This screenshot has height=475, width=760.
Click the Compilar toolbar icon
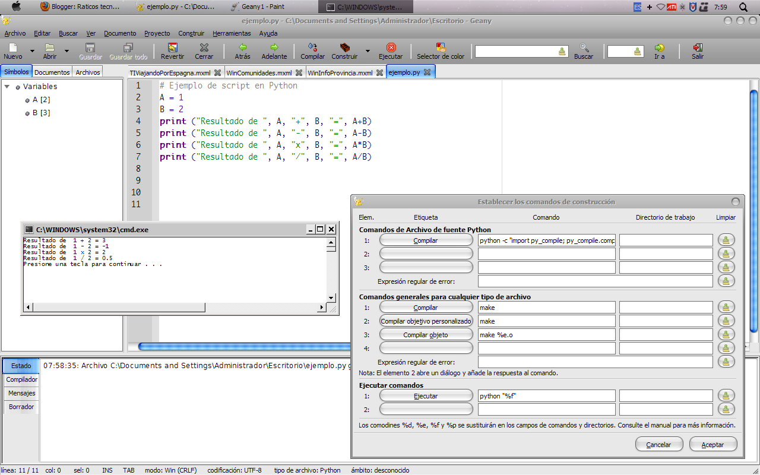point(312,48)
